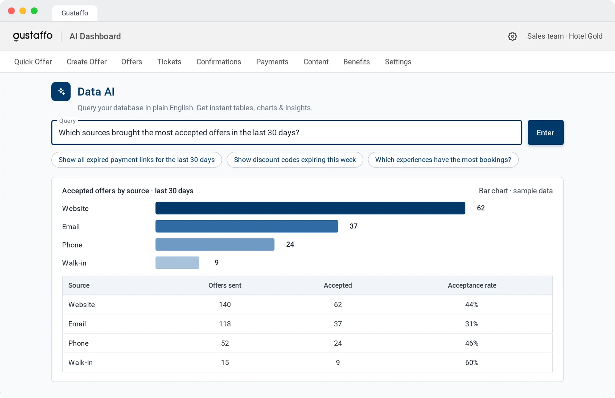This screenshot has width=615, height=398.
Task: Click 'Sales team · Hotel Gold' account label
Action: click(565, 36)
